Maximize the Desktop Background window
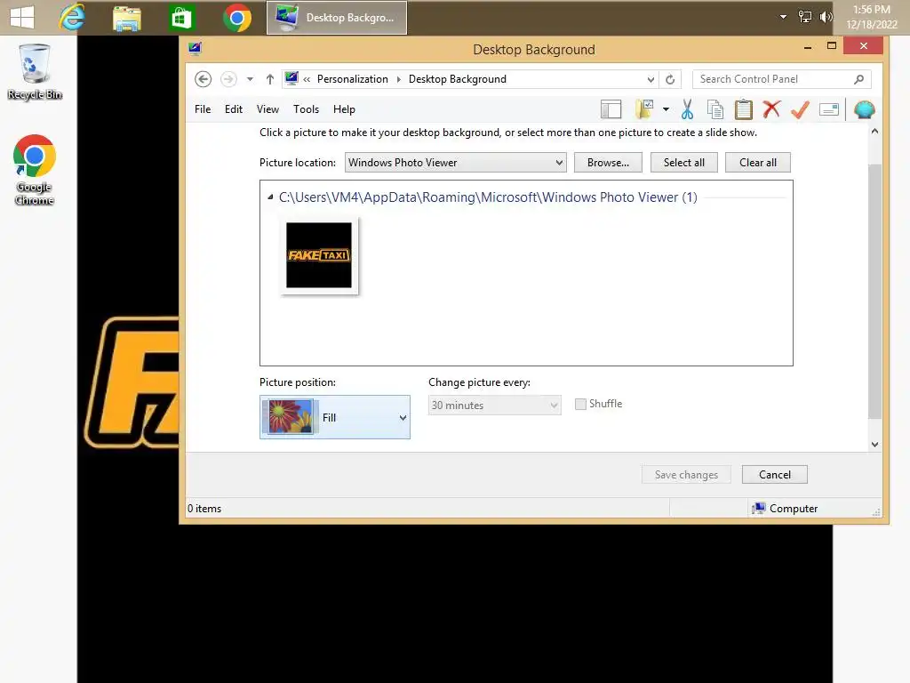The width and height of the screenshot is (910, 683). pos(831,46)
